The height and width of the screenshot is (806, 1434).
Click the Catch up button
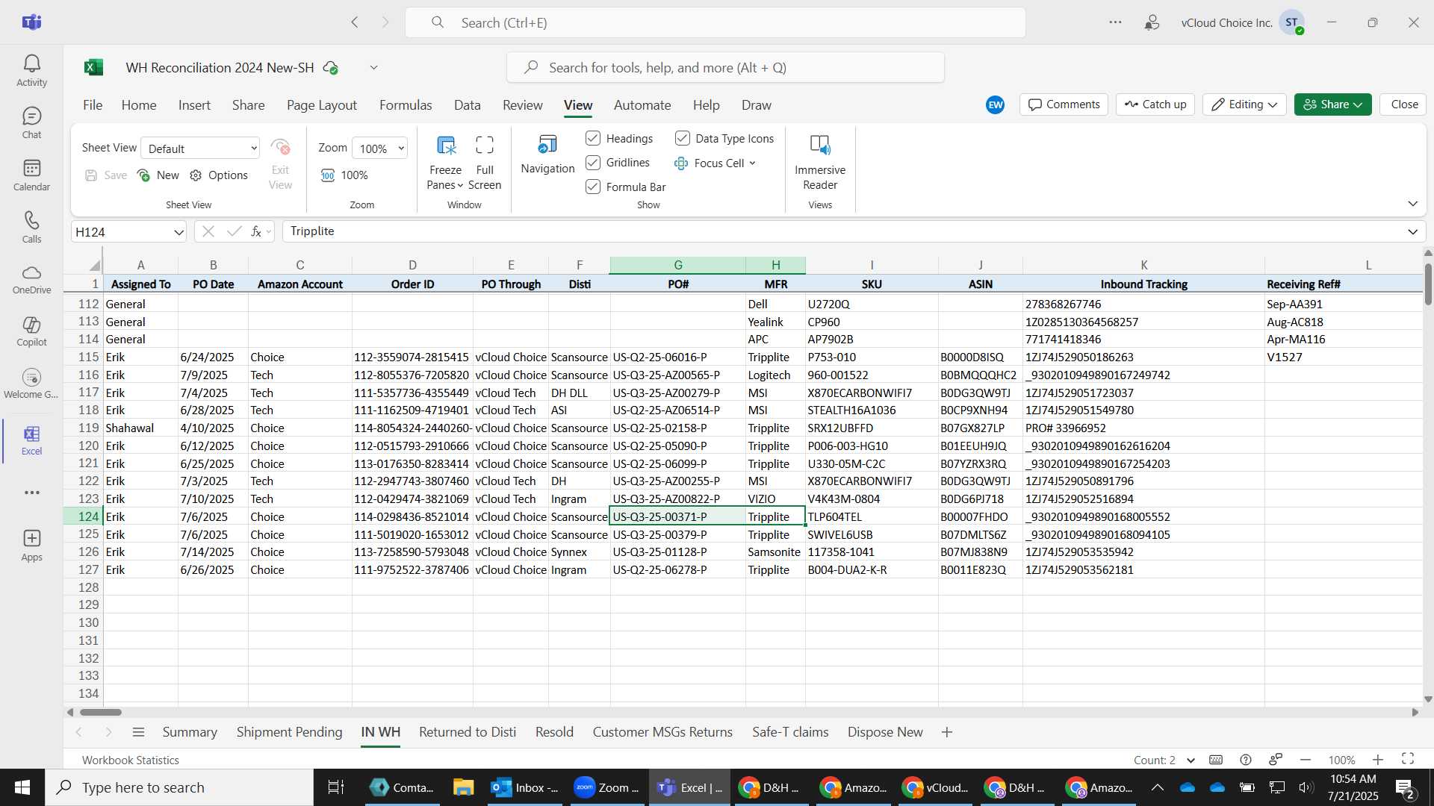click(x=1155, y=104)
